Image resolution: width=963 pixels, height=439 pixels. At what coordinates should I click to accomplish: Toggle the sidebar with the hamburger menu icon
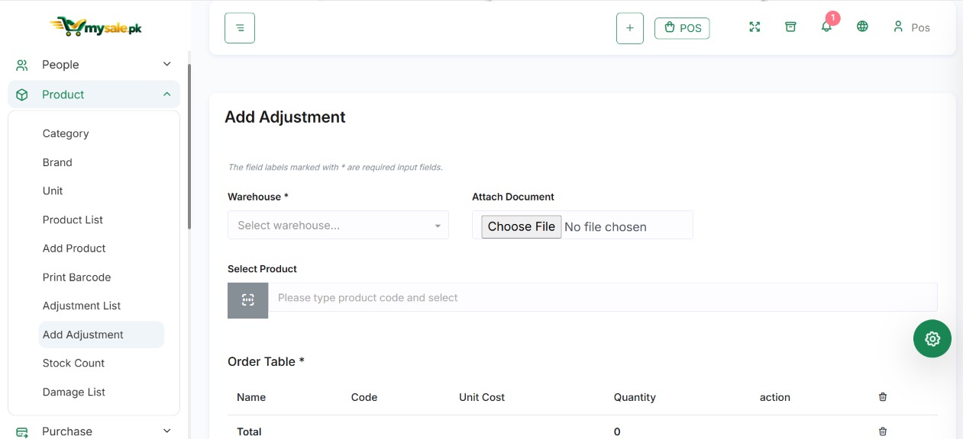click(240, 28)
